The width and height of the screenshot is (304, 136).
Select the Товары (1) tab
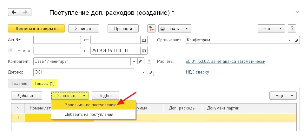pyautogui.click(x=45, y=84)
